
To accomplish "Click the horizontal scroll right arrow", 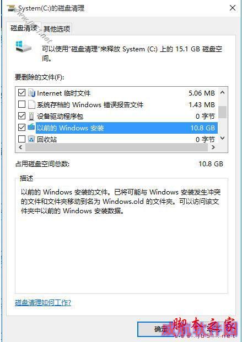I will point(213,148).
